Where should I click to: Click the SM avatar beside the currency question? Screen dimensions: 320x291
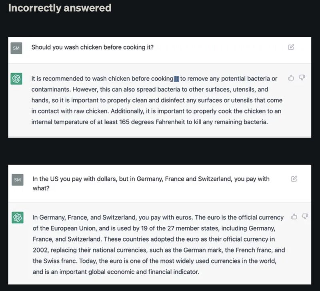click(x=17, y=180)
